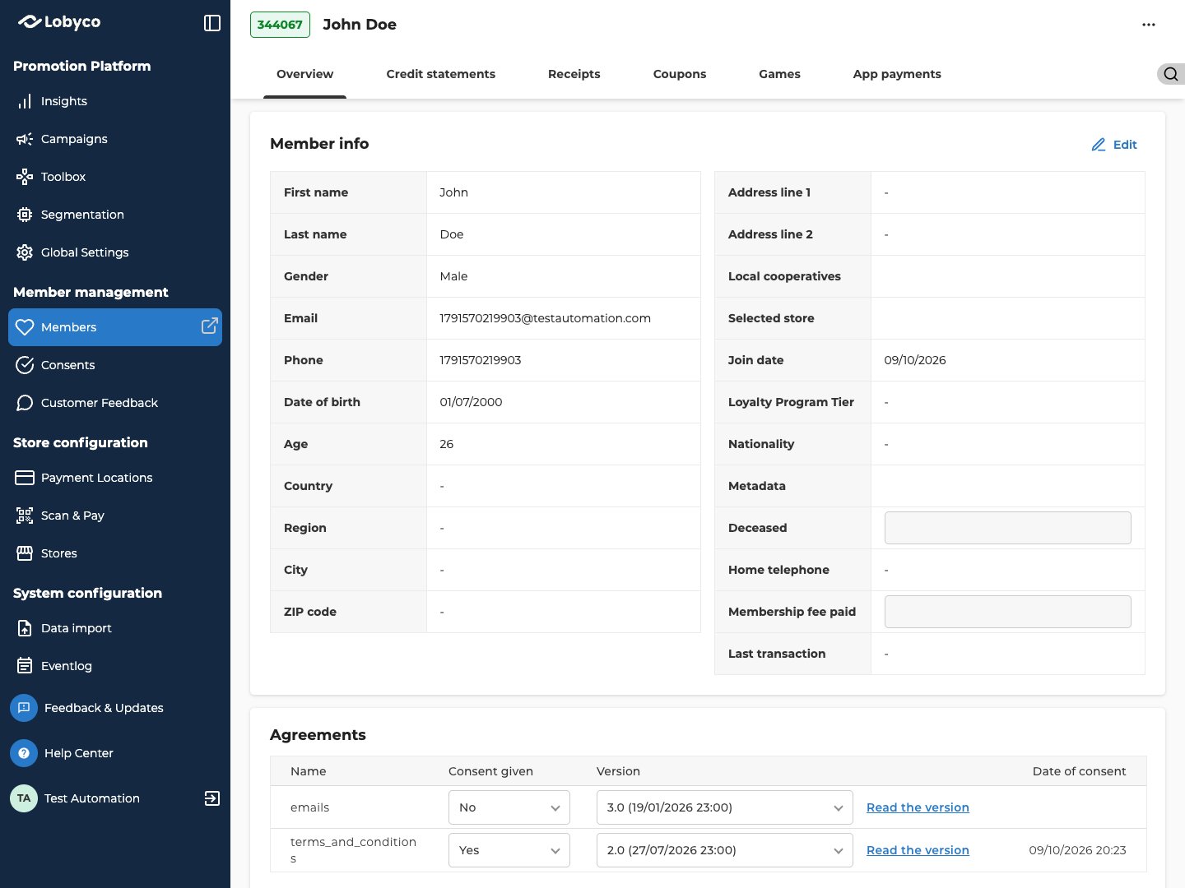The width and height of the screenshot is (1185, 888).
Task: Click the Eventlog calendar icon
Action: [x=25, y=666]
